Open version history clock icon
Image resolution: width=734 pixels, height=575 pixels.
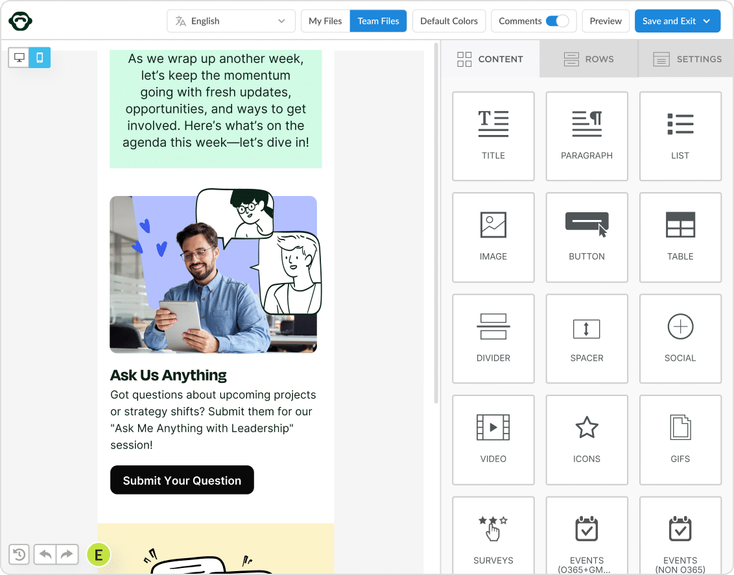[x=19, y=554]
